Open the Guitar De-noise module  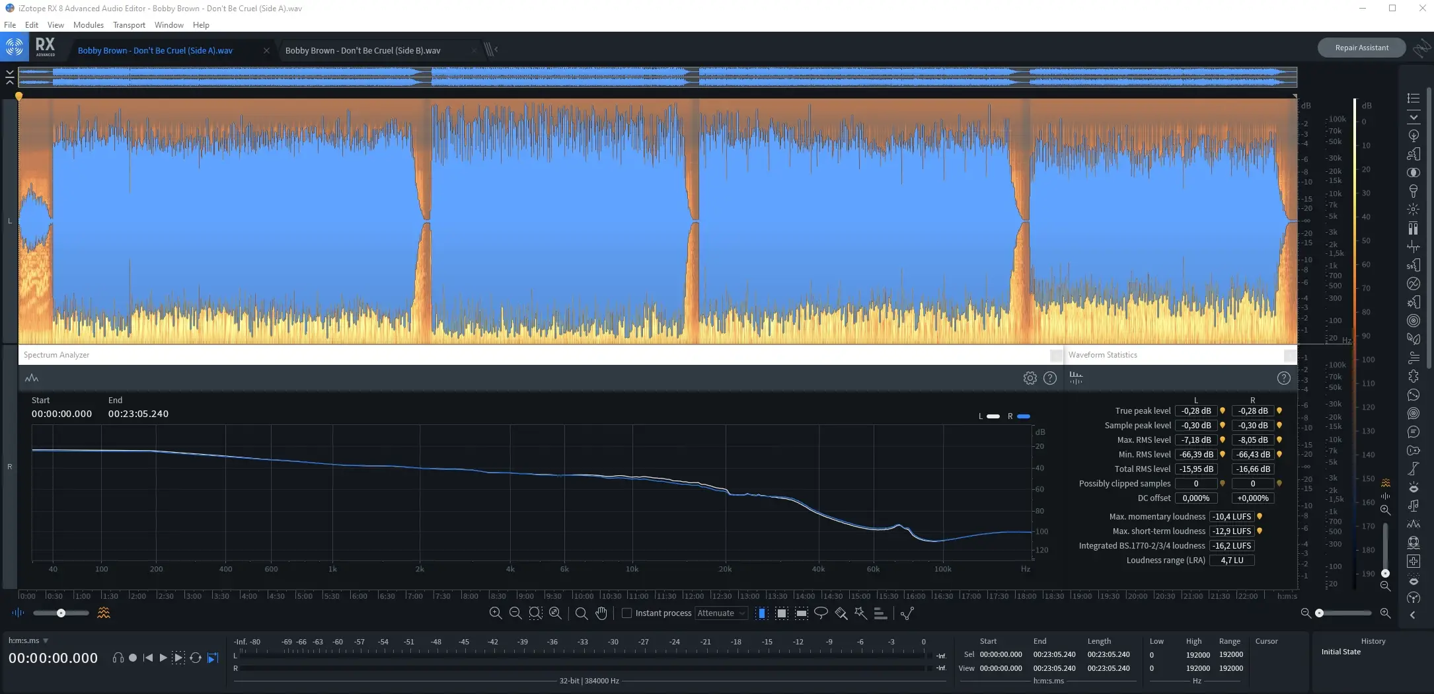[x=1414, y=450]
